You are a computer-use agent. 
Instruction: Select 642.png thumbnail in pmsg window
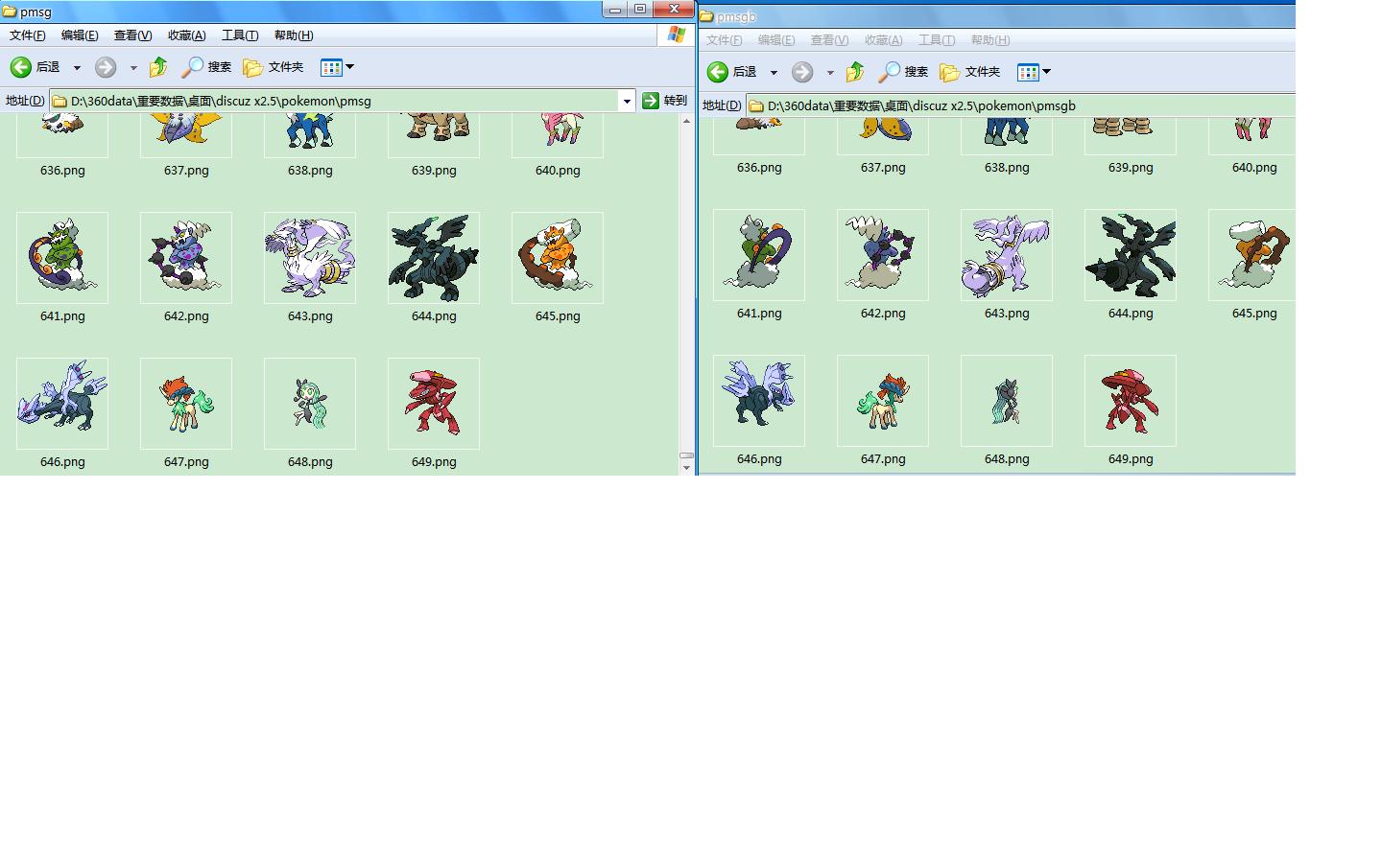pyautogui.click(x=186, y=258)
